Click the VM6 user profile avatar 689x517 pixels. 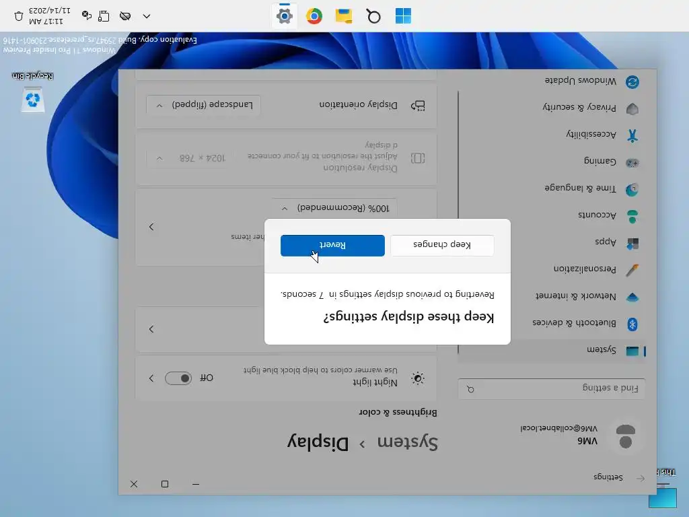pyautogui.click(x=625, y=436)
